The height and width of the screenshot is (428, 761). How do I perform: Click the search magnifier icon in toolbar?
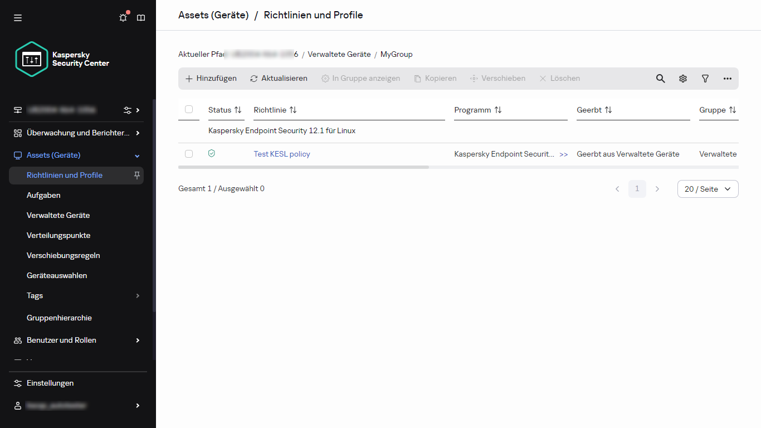click(x=660, y=79)
